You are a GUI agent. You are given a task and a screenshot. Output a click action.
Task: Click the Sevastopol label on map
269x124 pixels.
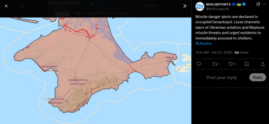[55, 101]
